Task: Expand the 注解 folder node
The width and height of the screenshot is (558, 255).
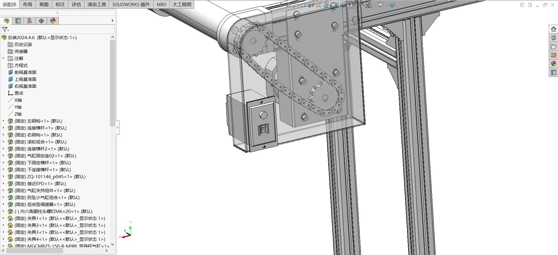Action: click(x=3, y=58)
